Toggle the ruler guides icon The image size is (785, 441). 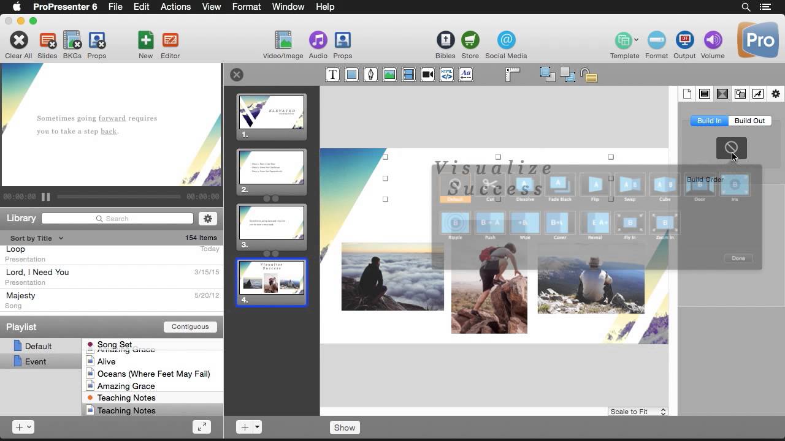click(513, 74)
